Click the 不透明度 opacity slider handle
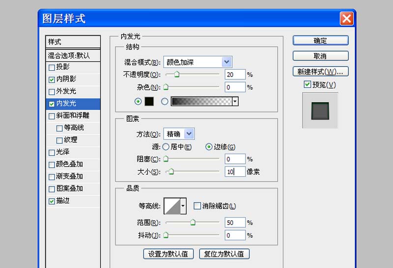Image resolution: width=393 pixels, height=268 pixels. pyautogui.click(x=176, y=75)
